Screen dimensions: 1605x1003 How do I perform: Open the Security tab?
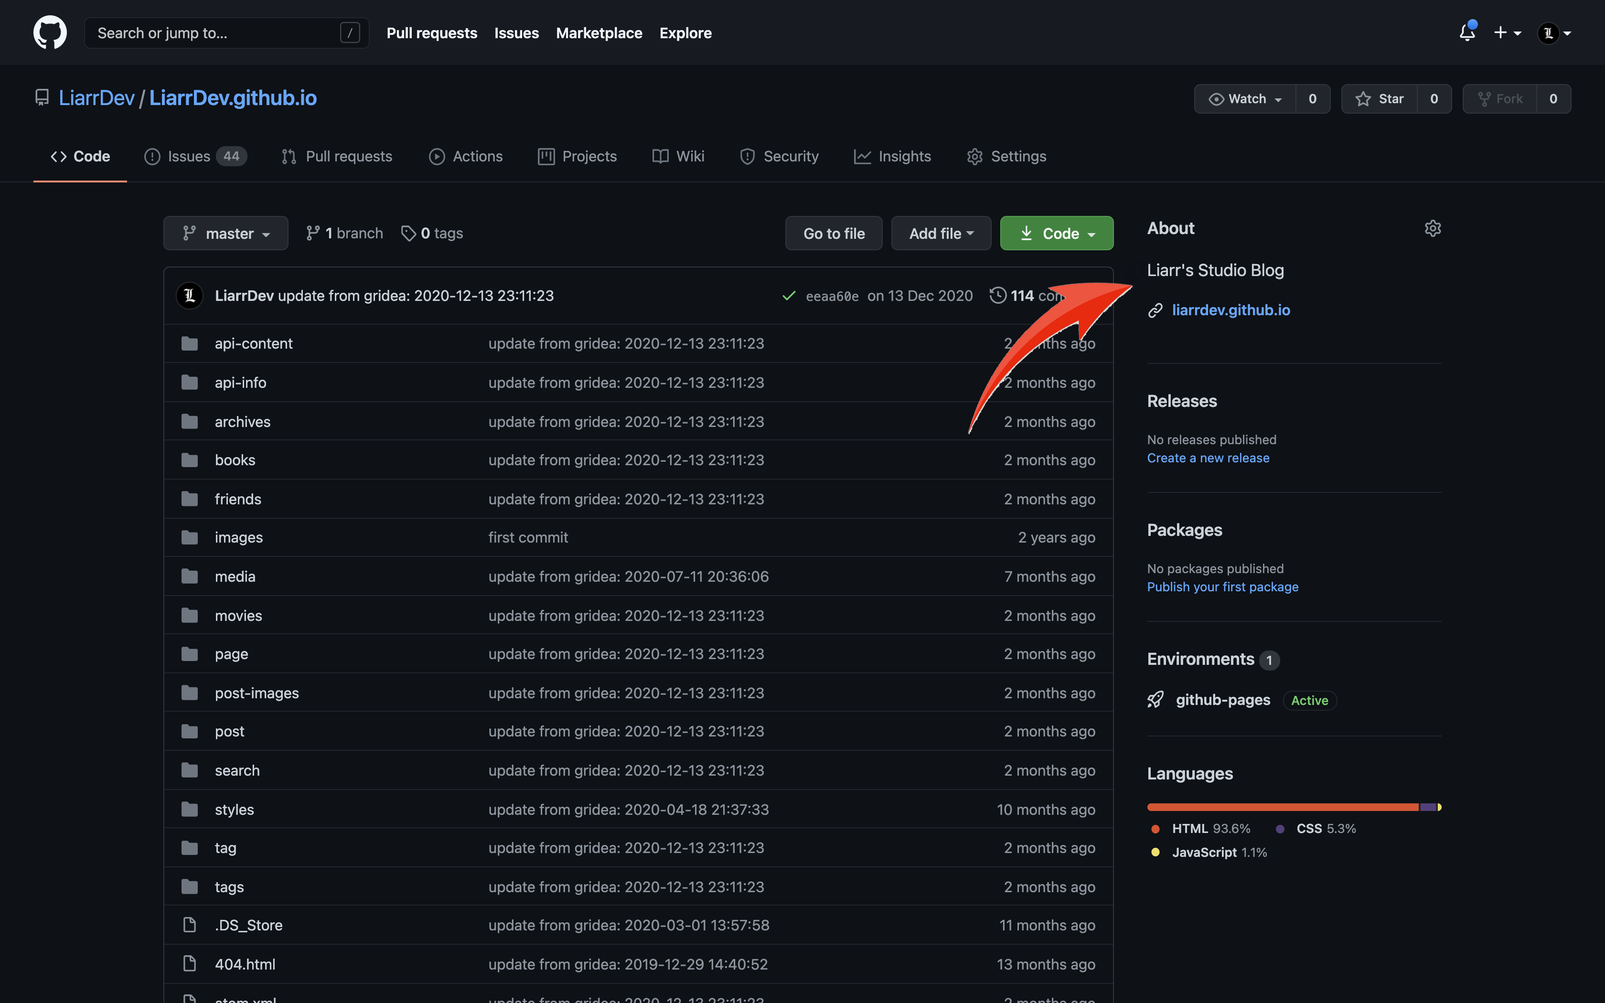pos(779,157)
